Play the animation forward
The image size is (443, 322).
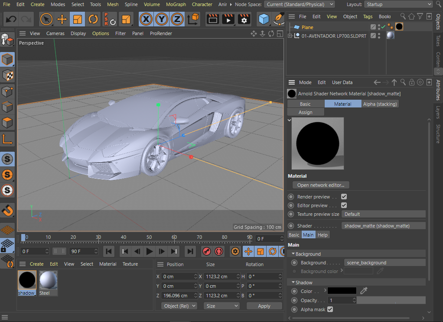pyautogui.click(x=150, y=251)
